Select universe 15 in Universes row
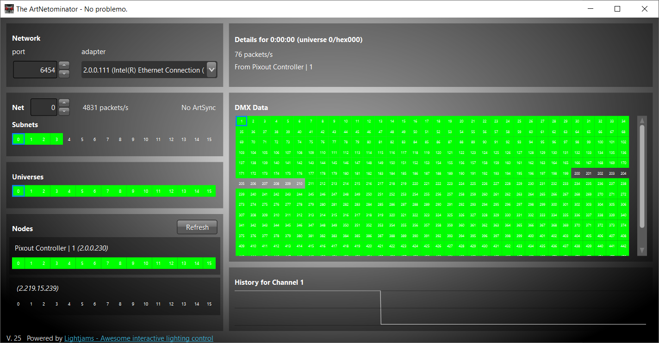Image resolution: width=659 pixels, height=343 pixels. [209, 191]
